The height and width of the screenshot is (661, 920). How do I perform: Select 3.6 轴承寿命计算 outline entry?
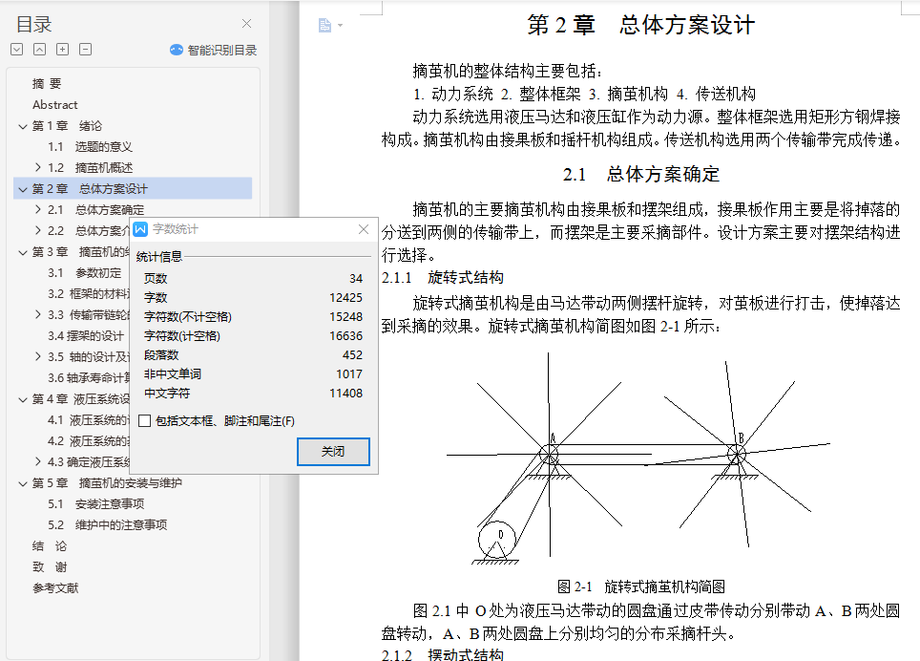pos(88,377)
